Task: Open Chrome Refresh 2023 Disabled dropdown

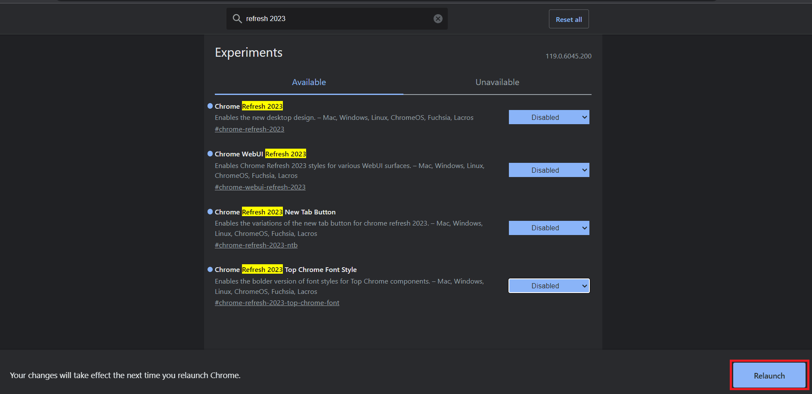Action: click(x=549, y=117)
